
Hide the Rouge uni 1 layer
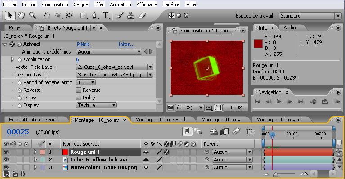[x=6, y=152]
